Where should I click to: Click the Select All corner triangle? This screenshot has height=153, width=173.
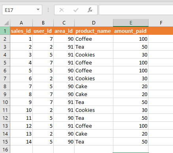point(6,23)
